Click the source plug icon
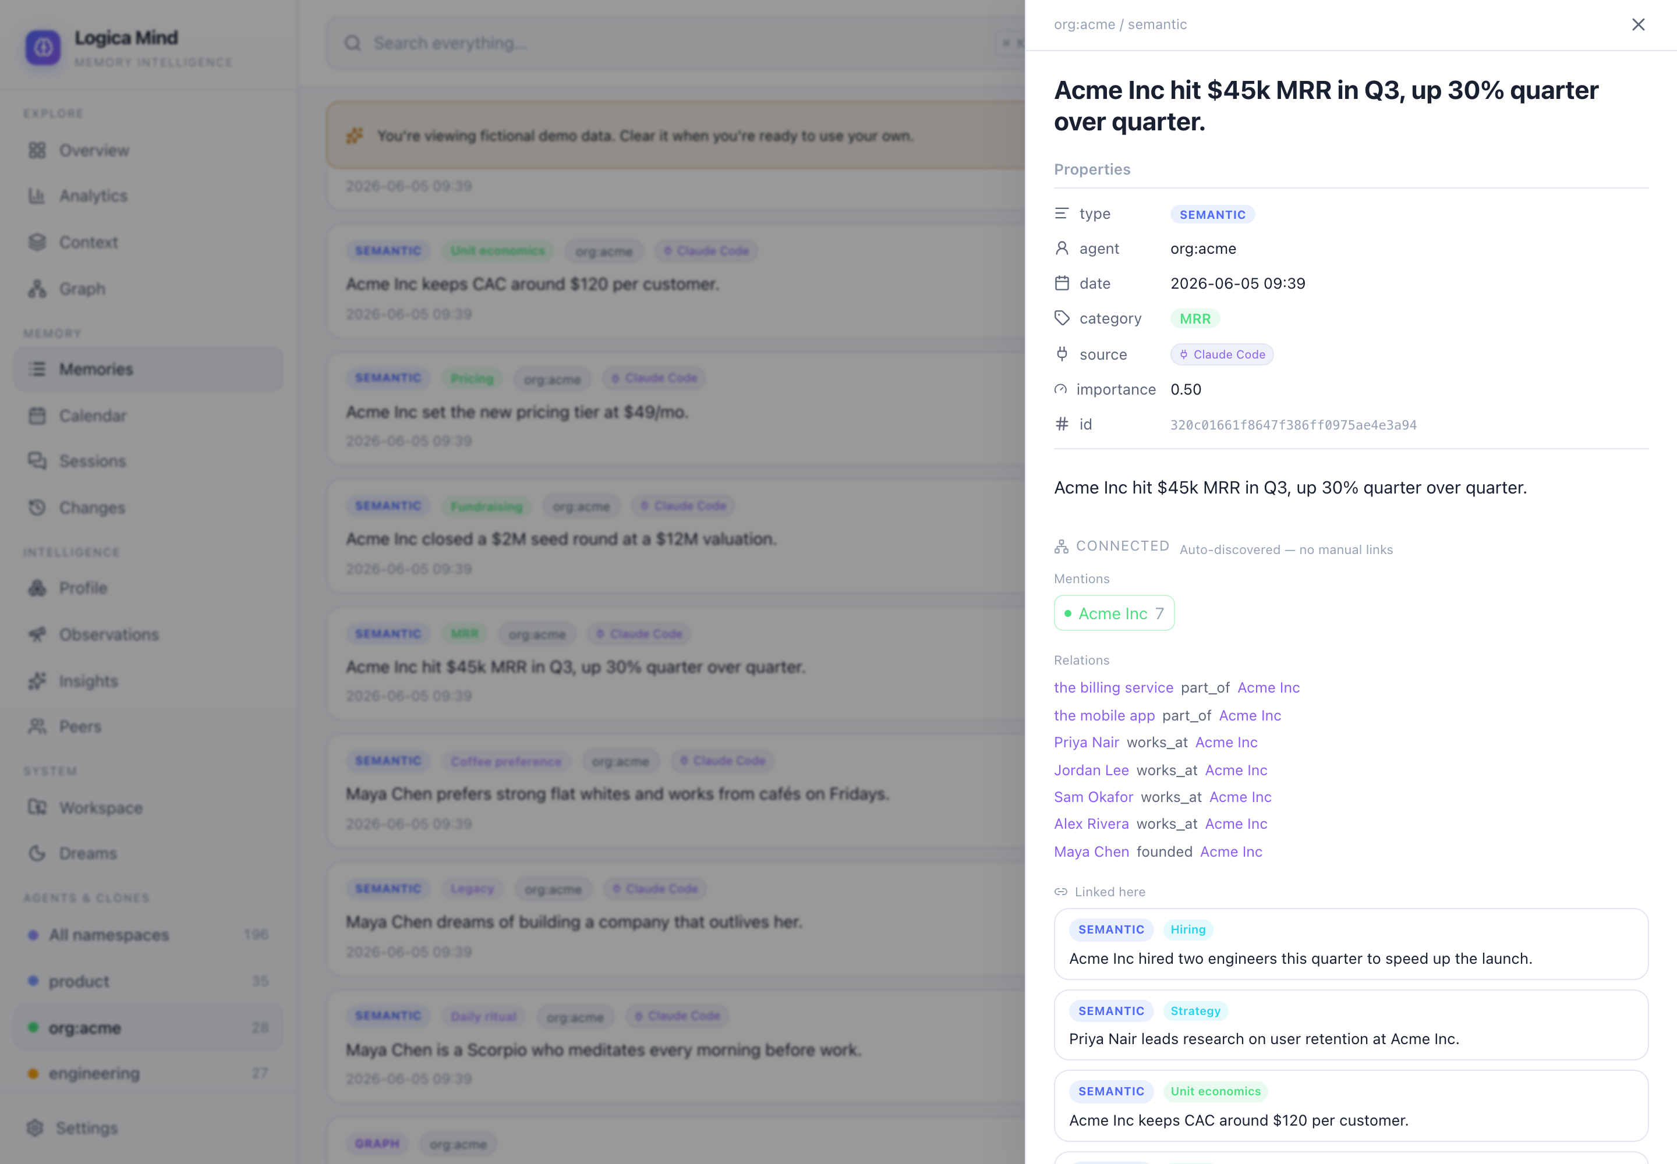The width and height of the screenshot is (1677, 1164). pyautogui.click(x=1062, y=354)
